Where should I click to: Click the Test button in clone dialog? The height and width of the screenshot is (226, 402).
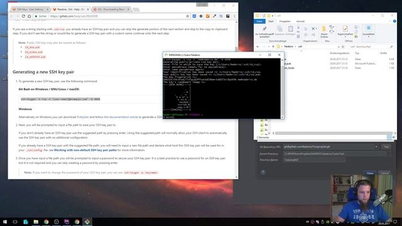point(386,147)
